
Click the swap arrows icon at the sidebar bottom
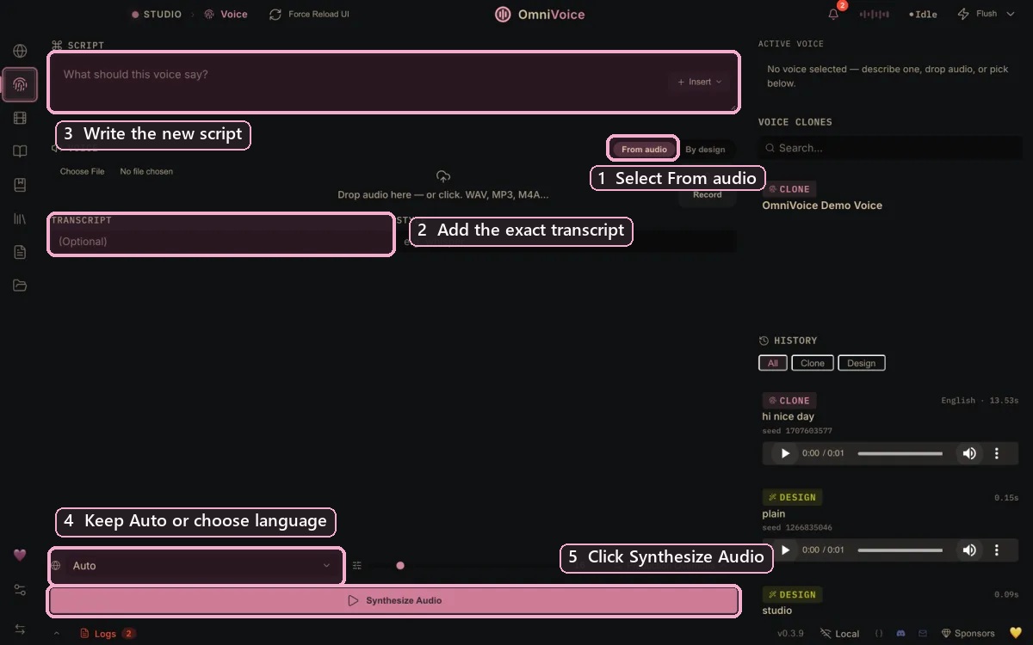[20, 630]
